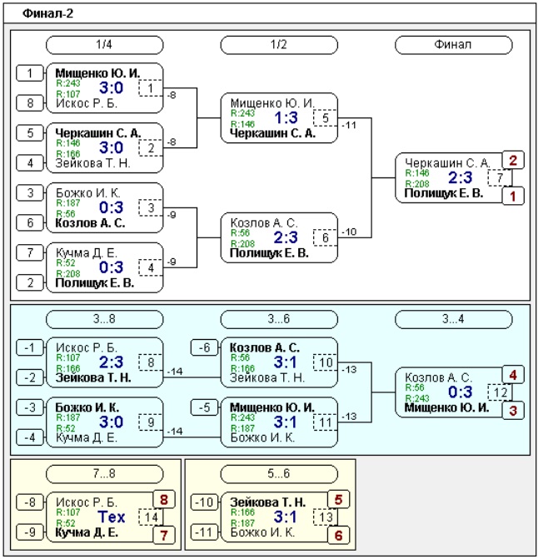Click red place badge 2 for Черкашин
This screenshot has width=538, height=559.
[513, 161]
